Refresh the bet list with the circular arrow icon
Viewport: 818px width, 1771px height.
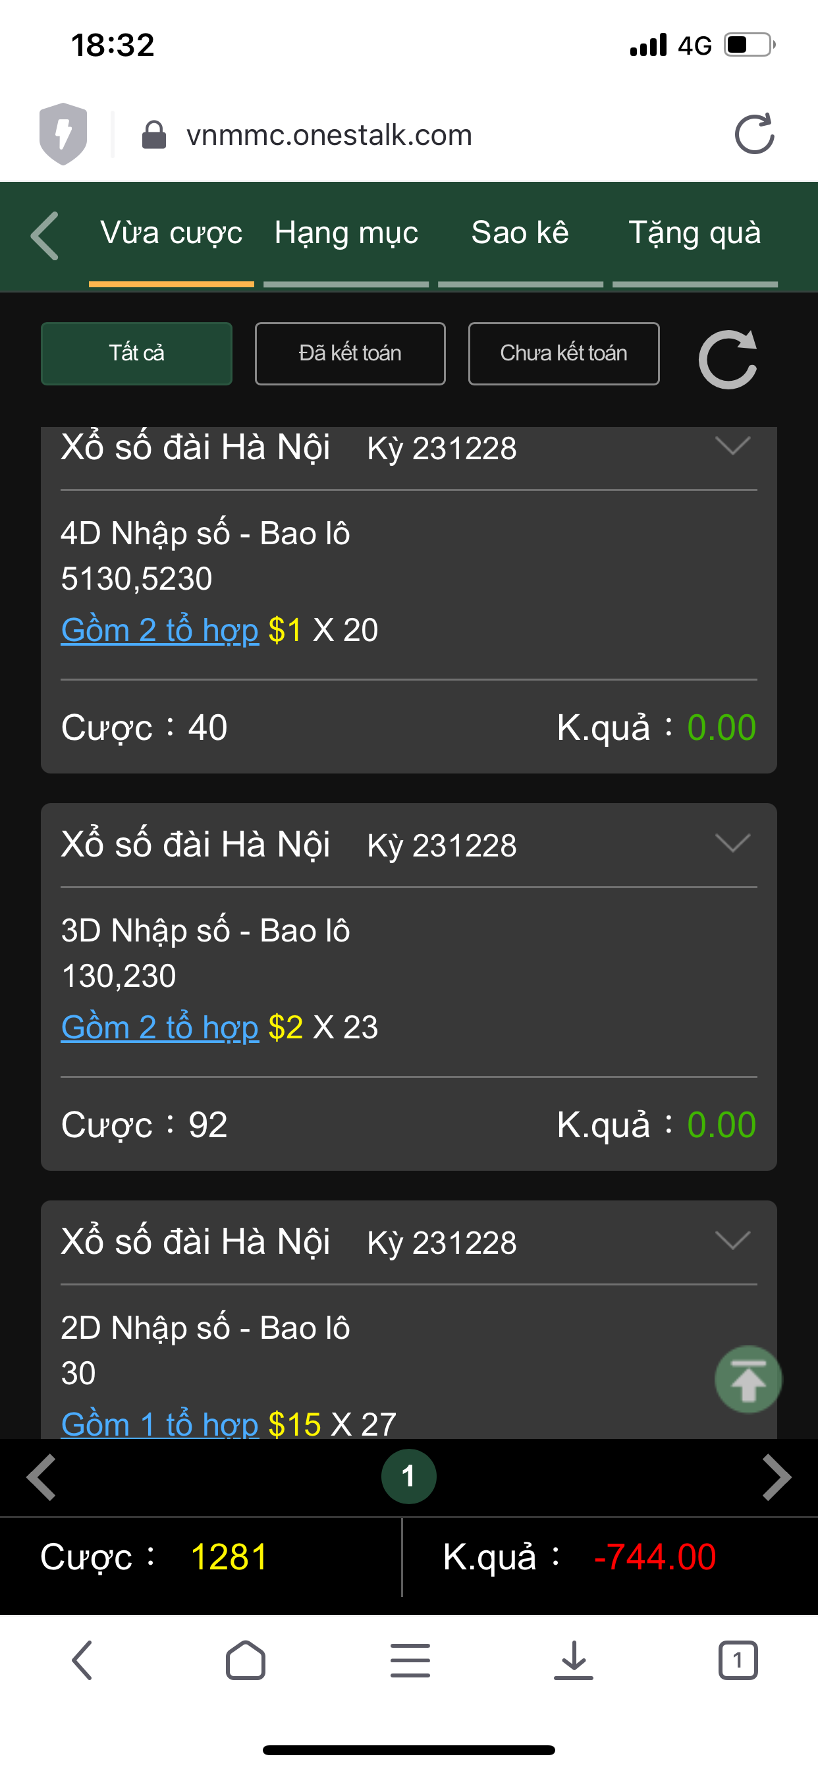coord(728,359)
